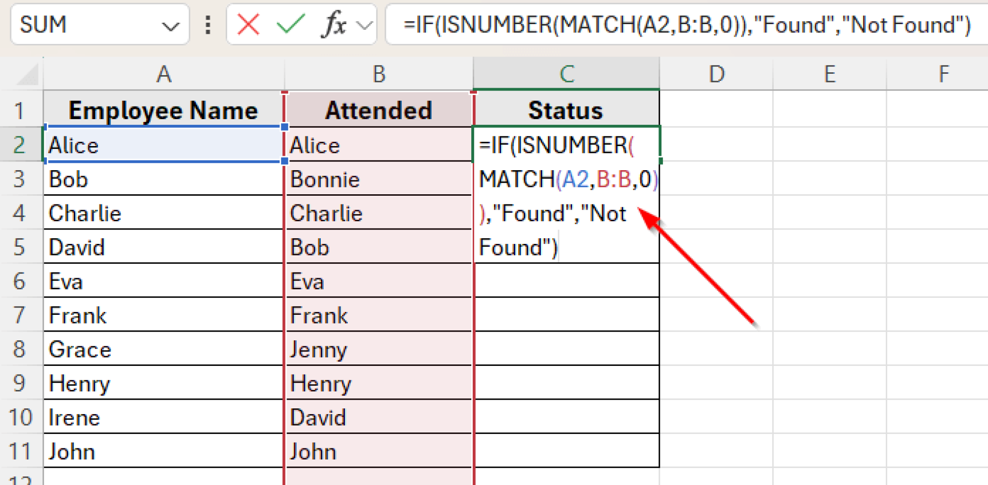Select the cell containing Jenny
Viewport: 988px width, 485px height.
[x=378, y=350]
